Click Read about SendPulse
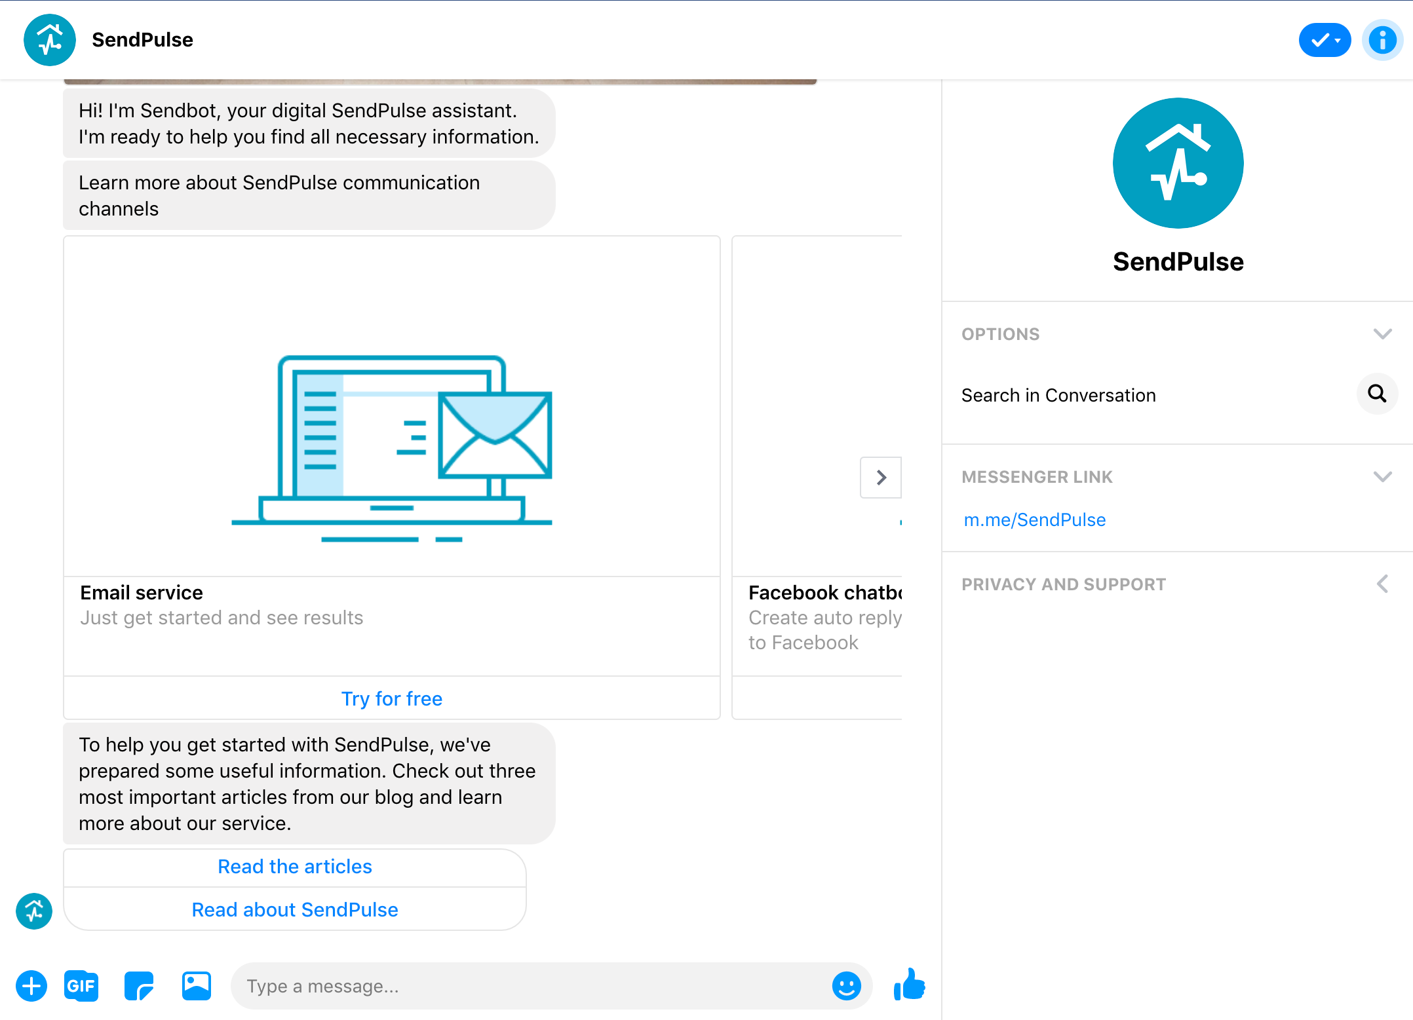Screen dimensions: 1413x1020 (294, 909)
